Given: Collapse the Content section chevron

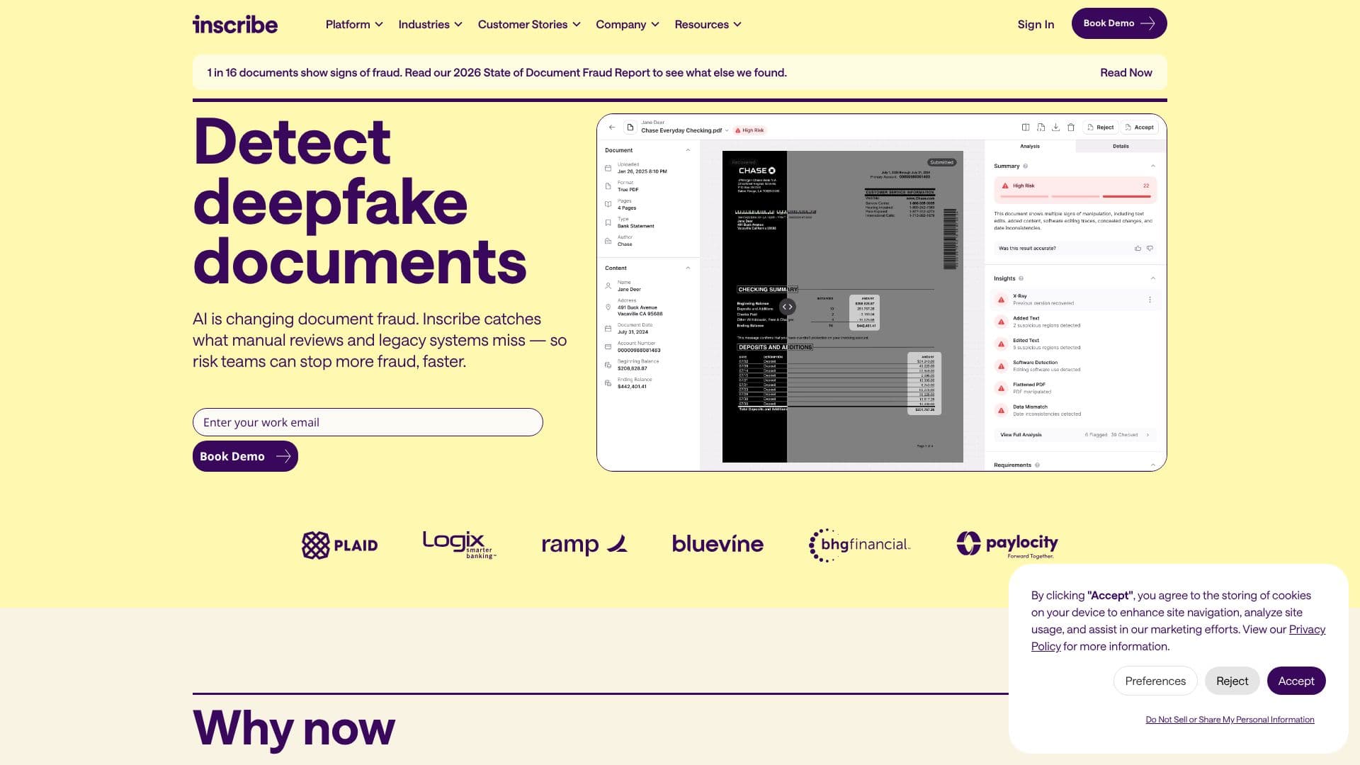Looking at the screenshot, I should point(688,268).
